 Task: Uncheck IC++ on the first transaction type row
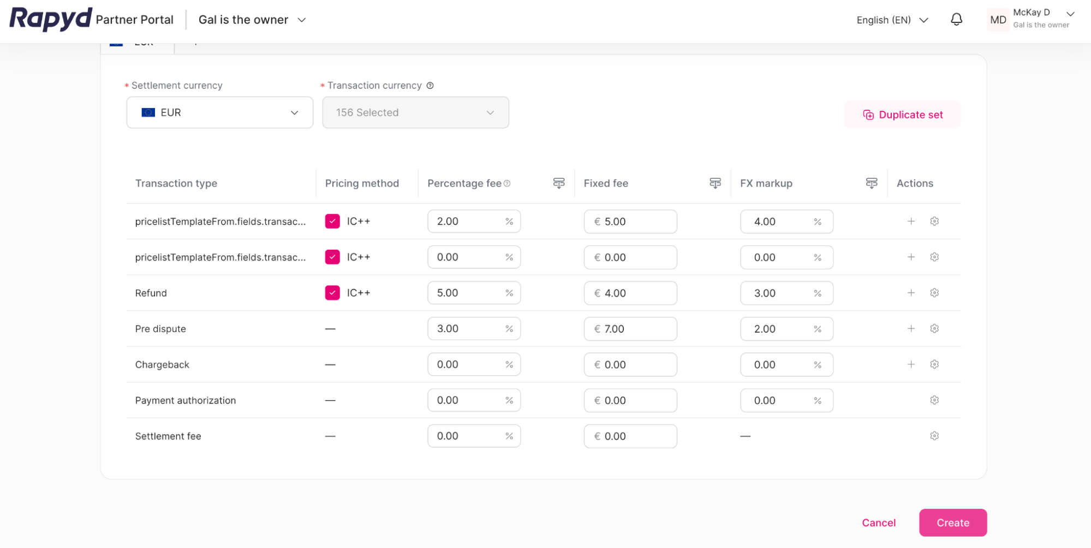tap(332, 221)
